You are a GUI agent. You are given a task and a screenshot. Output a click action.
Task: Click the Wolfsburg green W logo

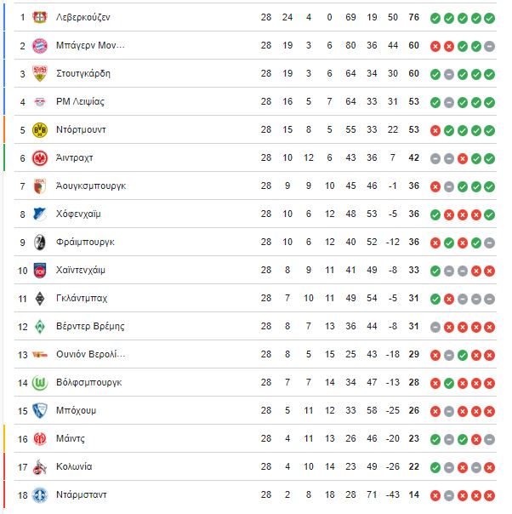[40, 383]
